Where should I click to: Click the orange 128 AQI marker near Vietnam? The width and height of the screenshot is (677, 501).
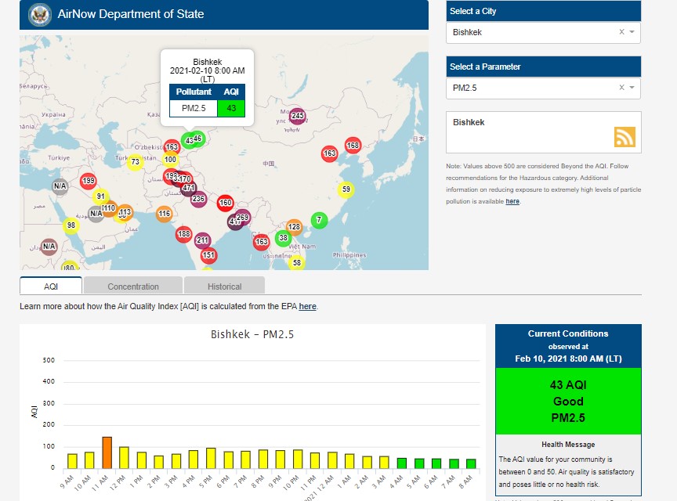point(294,227)
